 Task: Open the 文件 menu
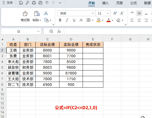coord(8,3)
